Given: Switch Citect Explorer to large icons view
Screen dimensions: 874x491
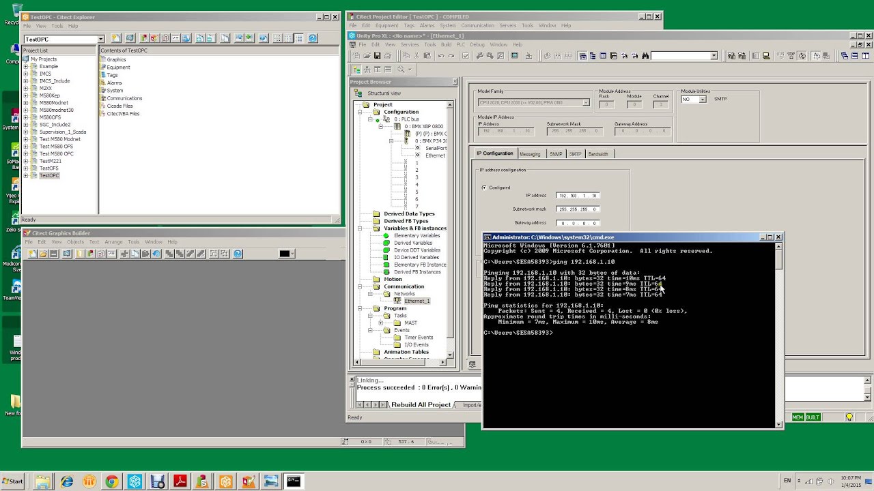Looking at the screenshot, I should 277,38.
